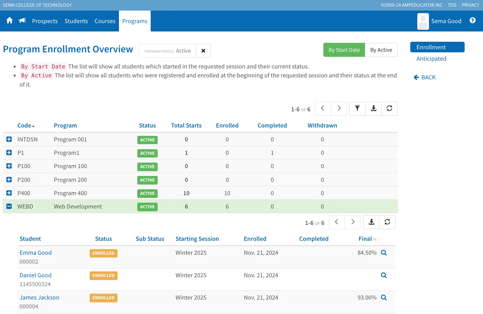Select Enrollment in the side menu
This screenshot has width=483, height=314.
click(x=437, y=47)
